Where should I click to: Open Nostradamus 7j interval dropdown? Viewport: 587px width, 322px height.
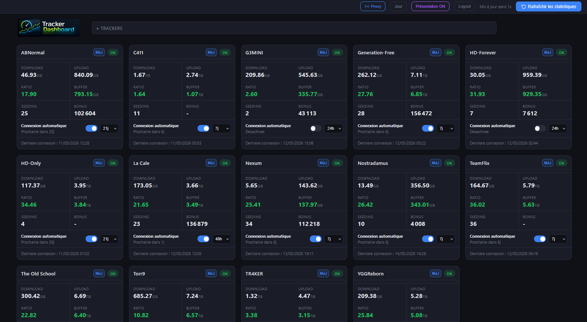tap(446, 239)
